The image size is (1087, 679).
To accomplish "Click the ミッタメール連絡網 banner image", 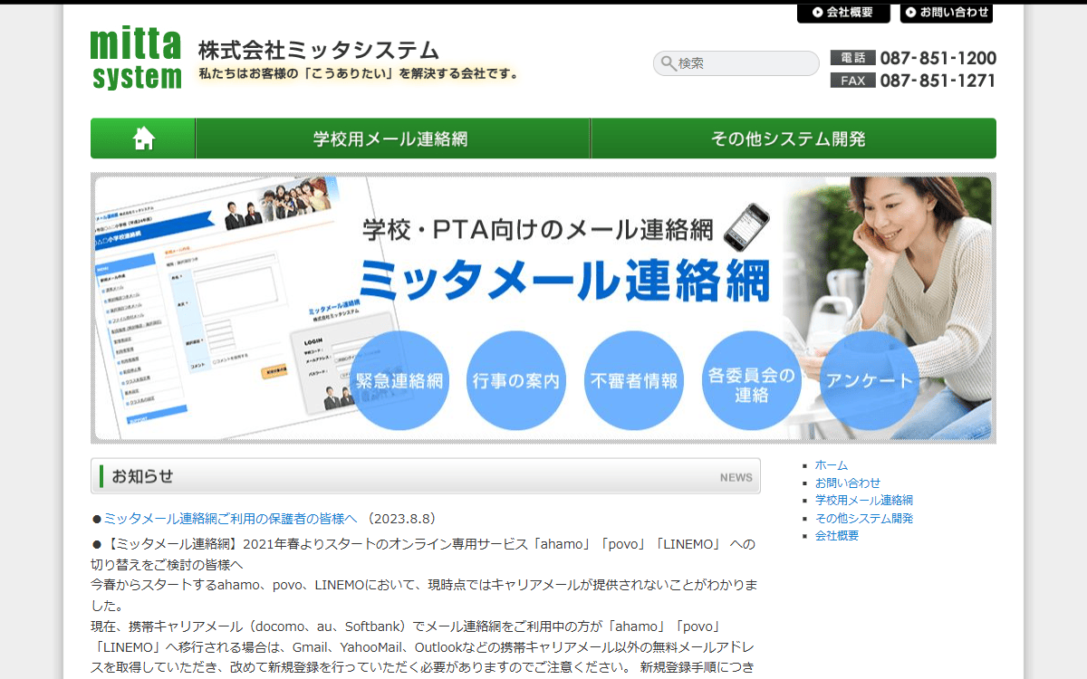I will (x=543, y=308).
